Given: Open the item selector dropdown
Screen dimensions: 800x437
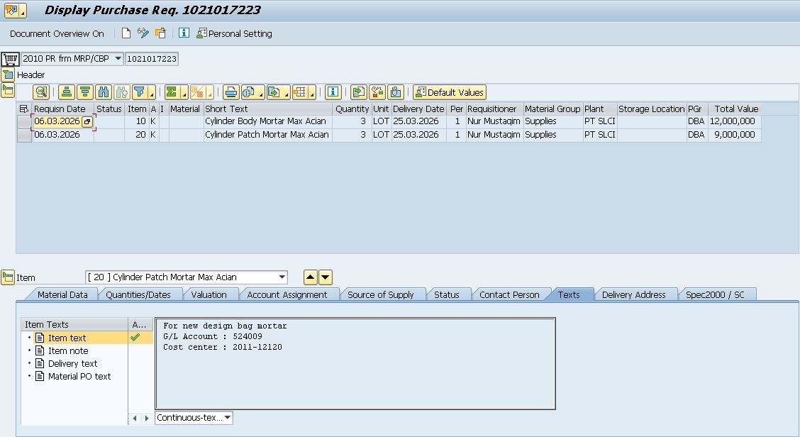Looking at the screenshot, I should pyautogui.click(x=282, y=277).
